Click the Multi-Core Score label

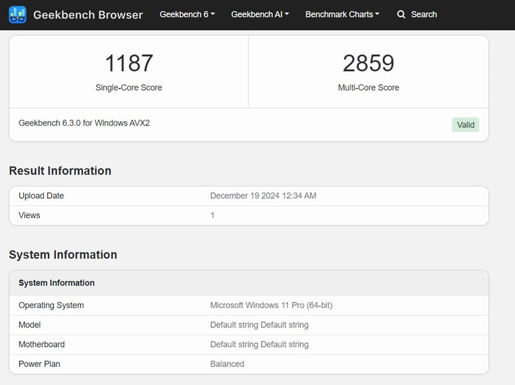pos(368,87)
